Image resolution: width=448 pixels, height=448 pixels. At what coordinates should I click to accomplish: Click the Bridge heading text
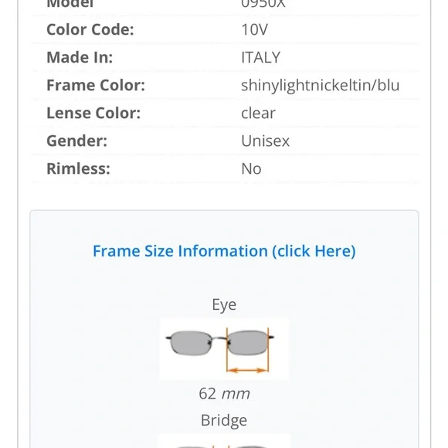point(224,420)
